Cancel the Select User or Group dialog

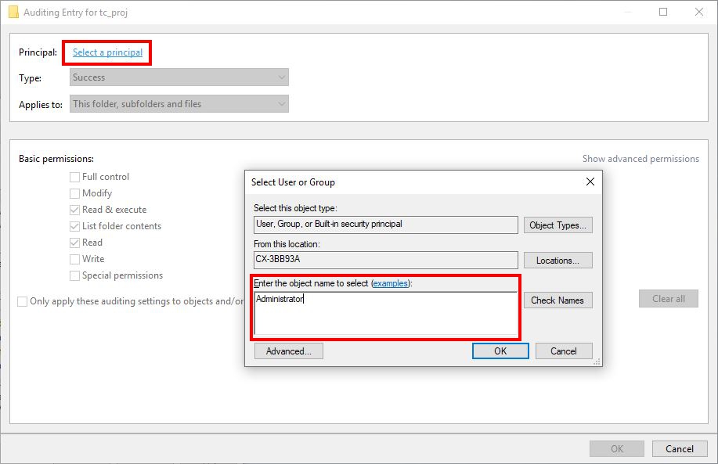tap(564, 351)
